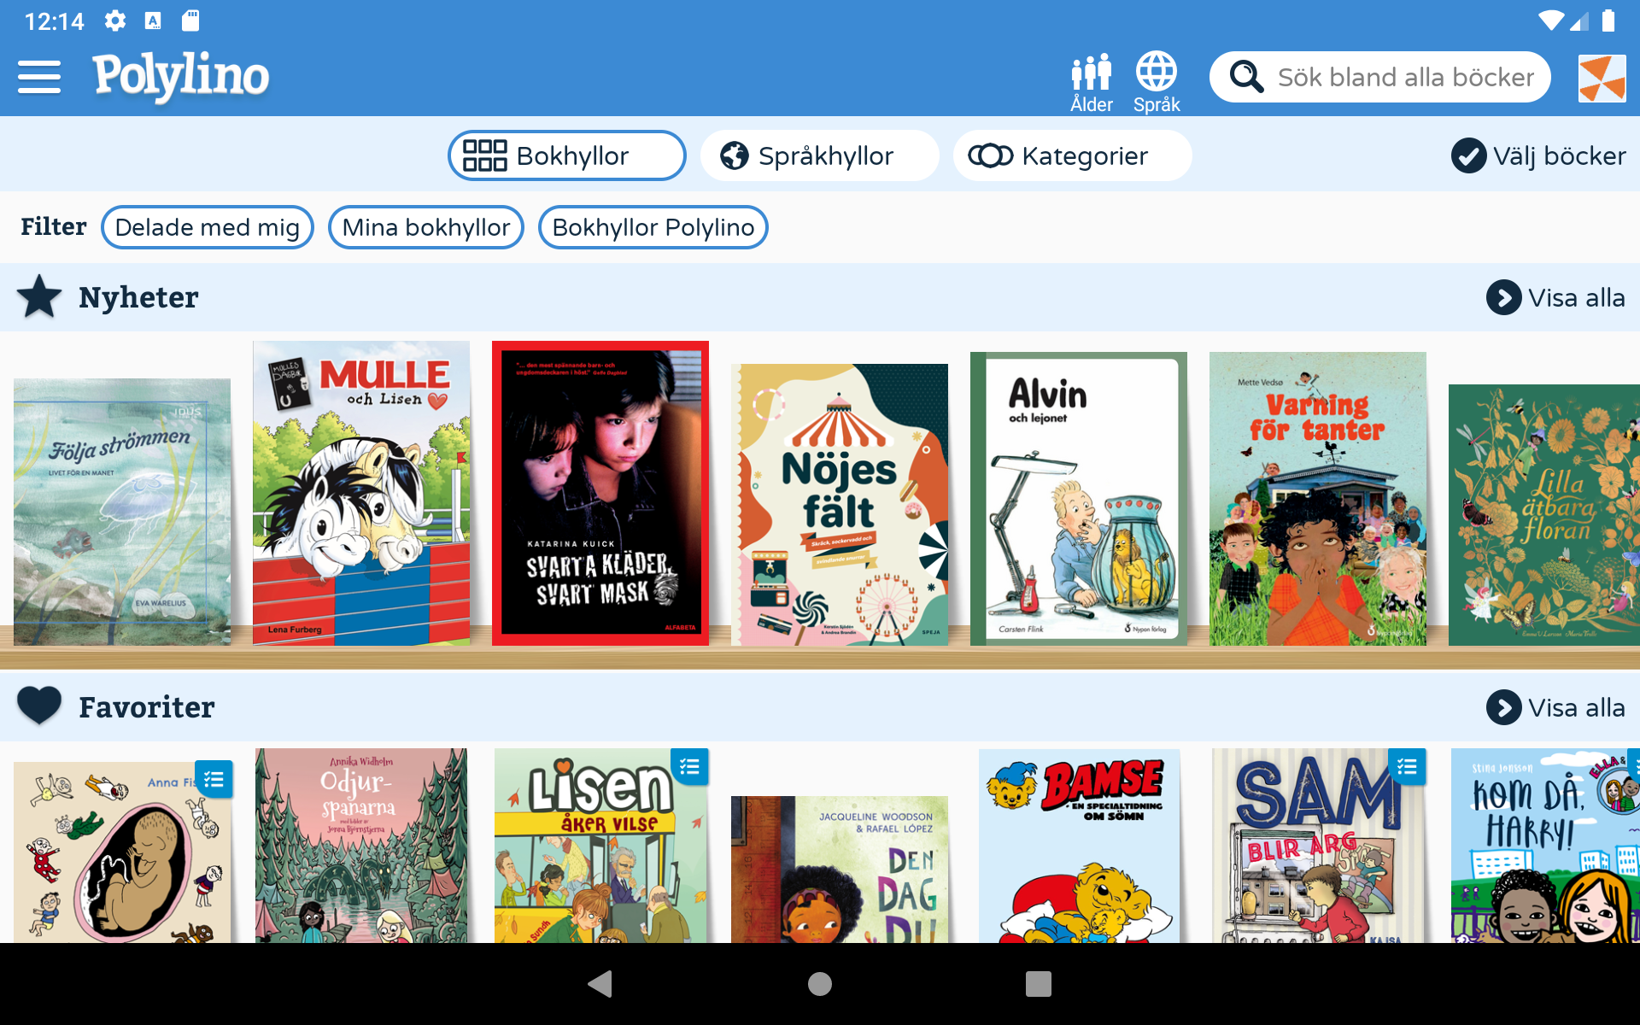
Task: Switch to the Språkhyllor tab
Action: (819, 155)
